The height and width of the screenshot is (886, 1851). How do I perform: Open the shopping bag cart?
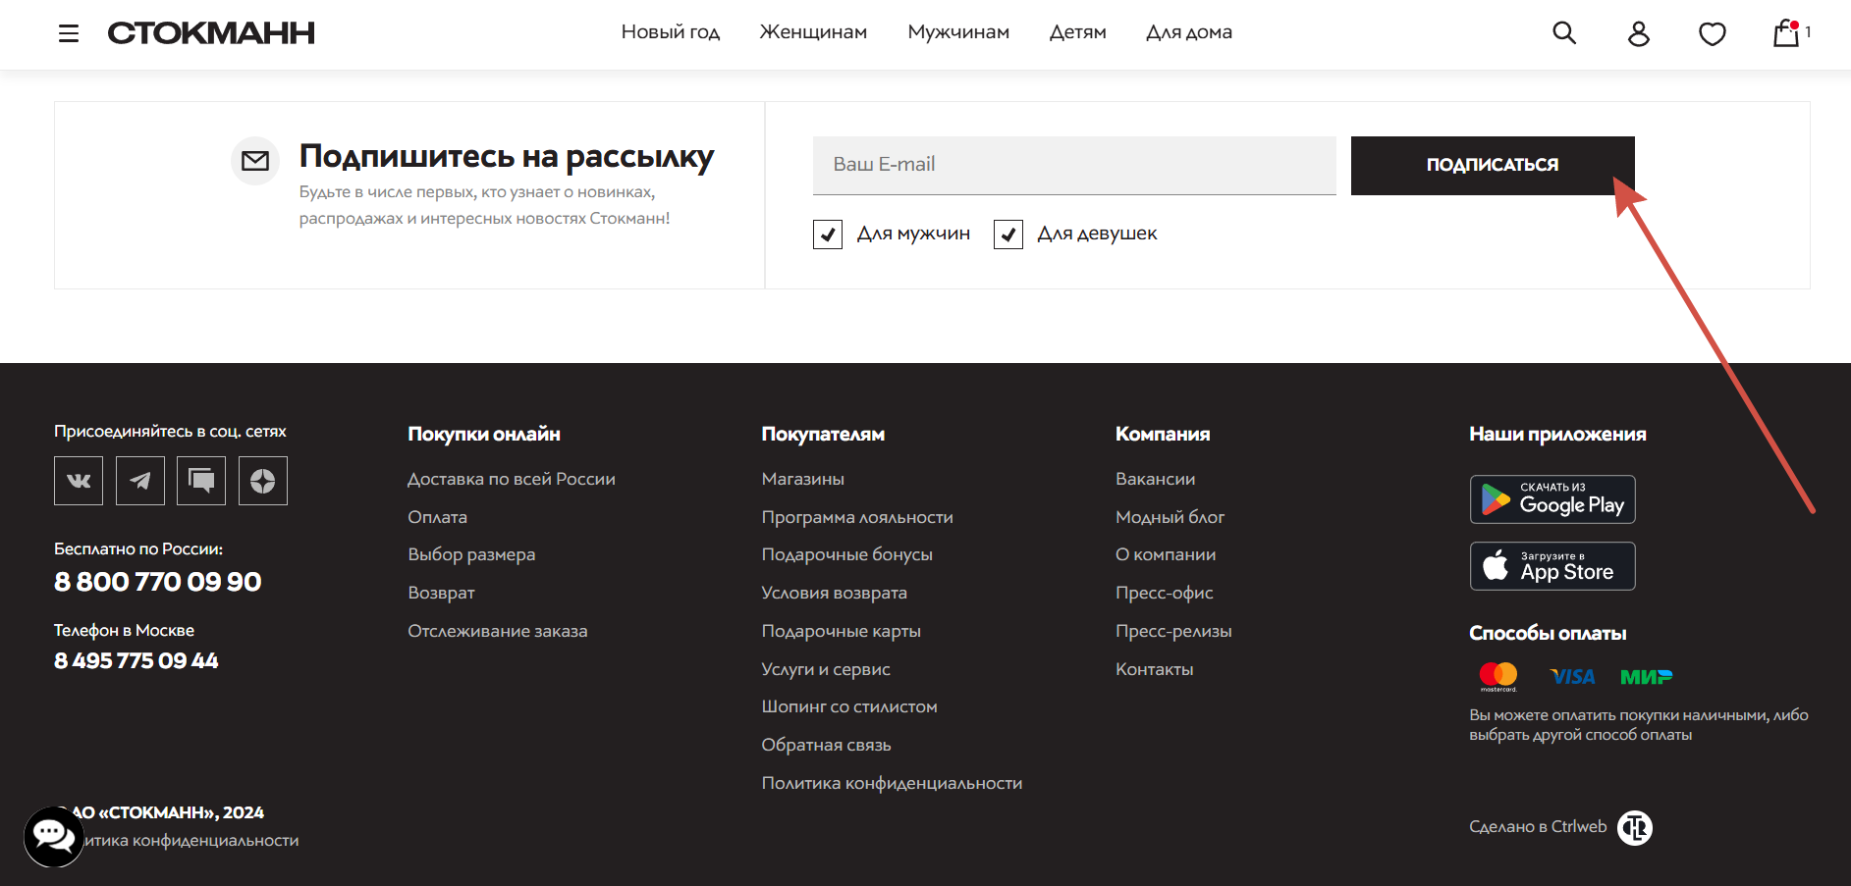(x=1786, y=33)
